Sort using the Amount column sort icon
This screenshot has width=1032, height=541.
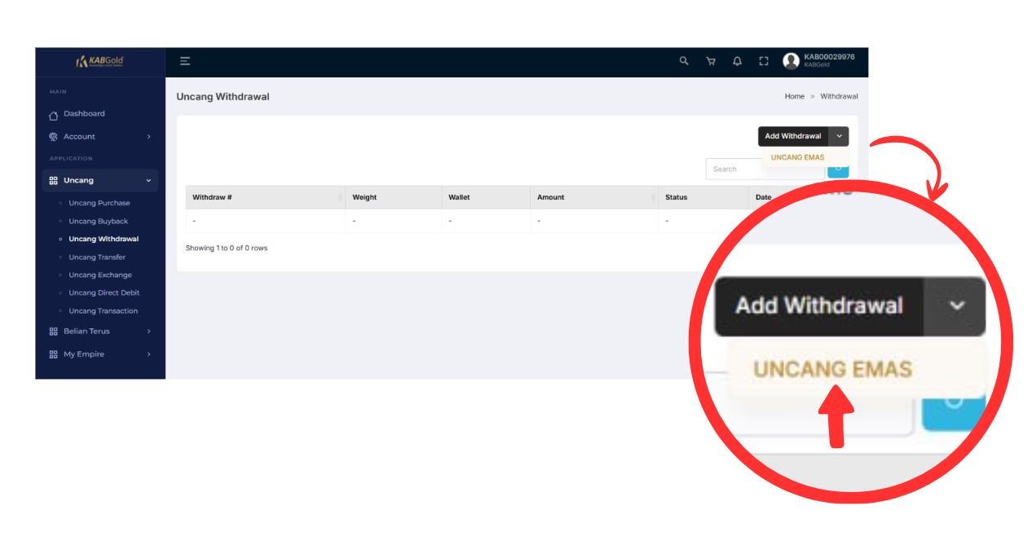pyautogui.click(x=653, y=197)
